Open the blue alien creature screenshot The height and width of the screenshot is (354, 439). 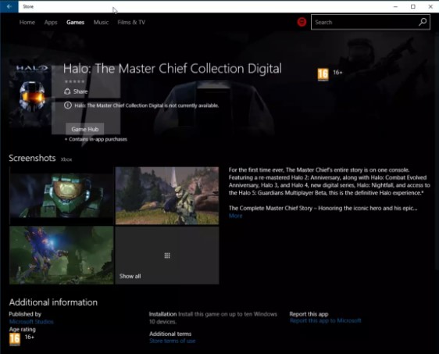(x=61, y=256)
